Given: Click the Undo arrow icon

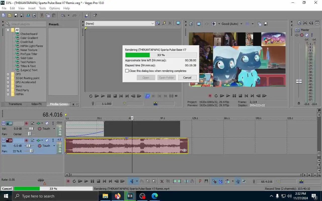Looking at the screenshot, I should [x=63, y=15].
